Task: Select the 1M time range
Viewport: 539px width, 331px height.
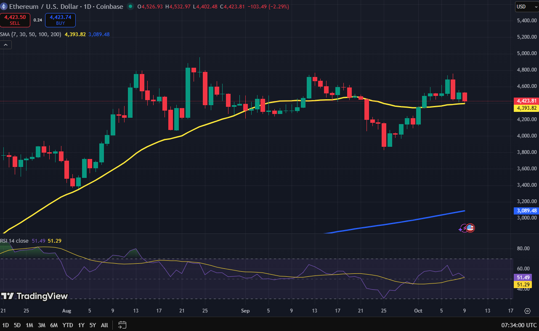Action: point(29,325)
